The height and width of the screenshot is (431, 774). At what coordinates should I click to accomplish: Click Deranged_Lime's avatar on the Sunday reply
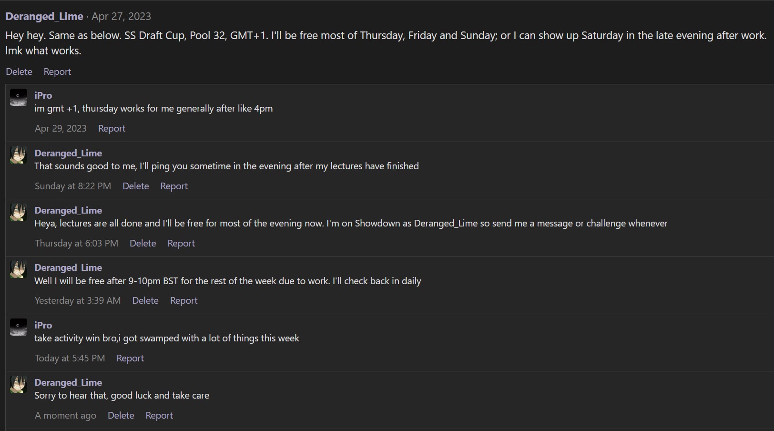(19, 155)
